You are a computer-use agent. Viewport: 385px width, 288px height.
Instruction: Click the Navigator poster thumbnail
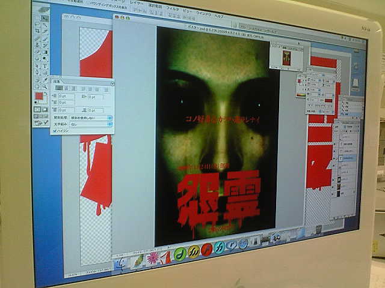[x=286, y=58]
